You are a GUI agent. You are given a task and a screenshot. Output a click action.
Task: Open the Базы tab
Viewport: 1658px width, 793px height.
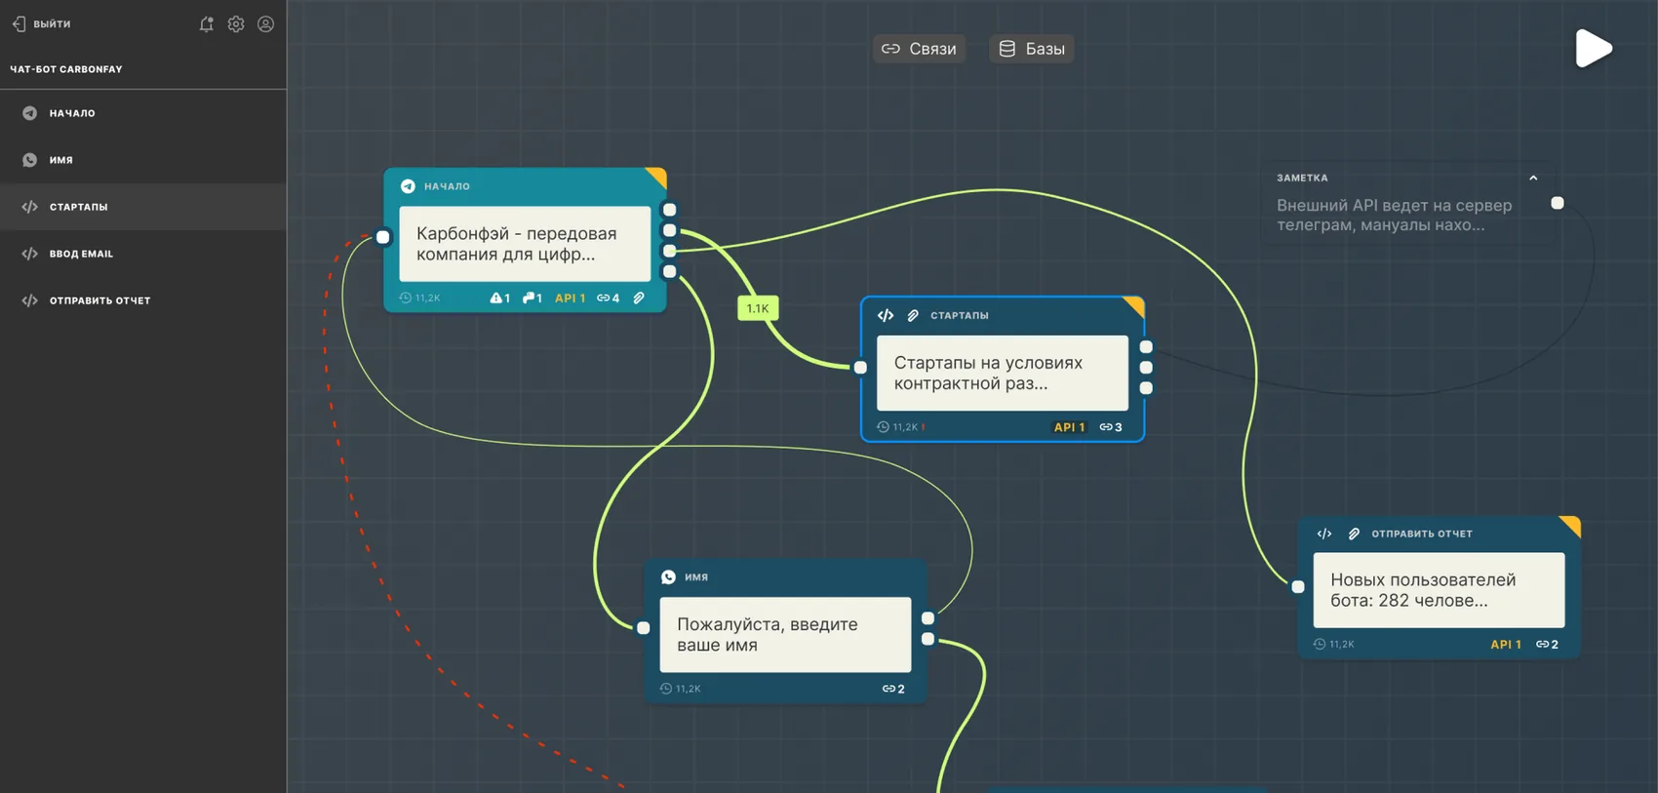[x=1032, y=49]
